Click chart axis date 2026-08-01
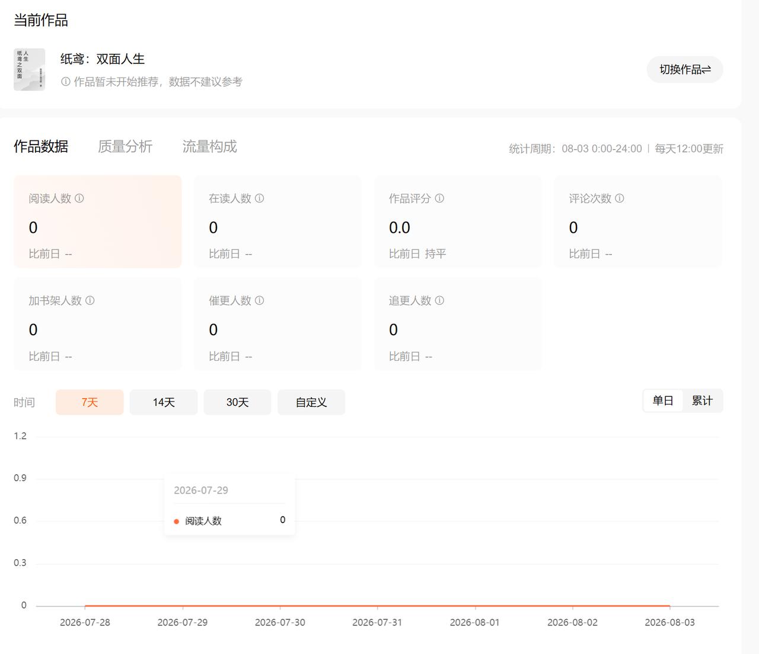 (474, 623)
